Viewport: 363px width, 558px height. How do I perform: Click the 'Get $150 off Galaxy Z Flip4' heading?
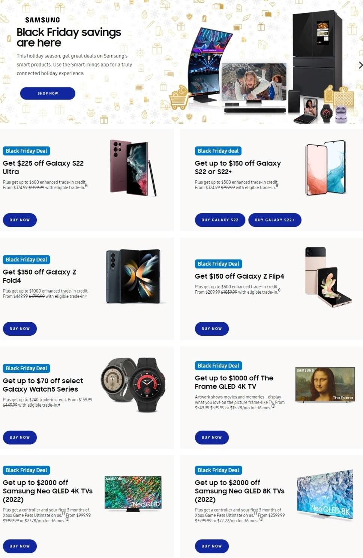tap(239, 276)
